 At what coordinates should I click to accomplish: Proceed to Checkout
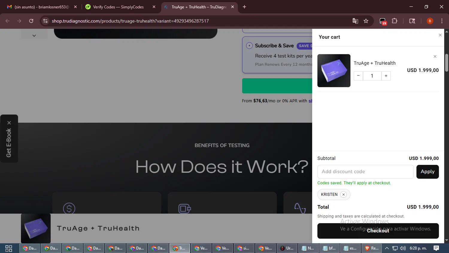coord(378,231)
